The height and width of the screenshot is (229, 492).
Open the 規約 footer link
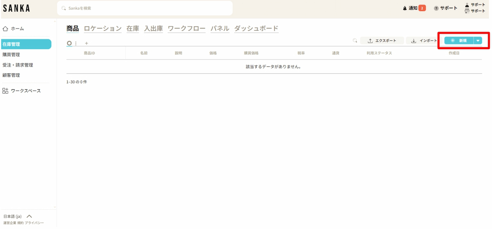[x=20, y=223]
